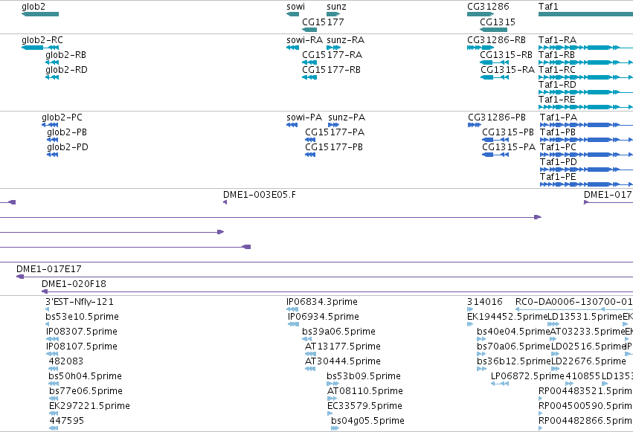Screen dimensions: 633x432
Task: Select the CG31286-RB transcript glyph
Action: 481,48
